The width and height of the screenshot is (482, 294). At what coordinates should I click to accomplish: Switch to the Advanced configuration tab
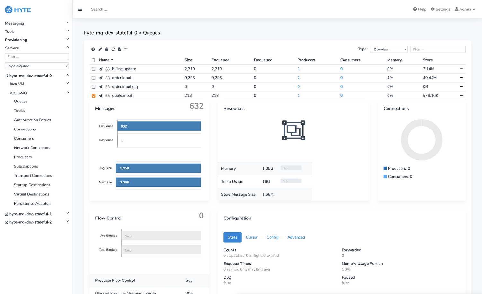(x=296, y=237)
